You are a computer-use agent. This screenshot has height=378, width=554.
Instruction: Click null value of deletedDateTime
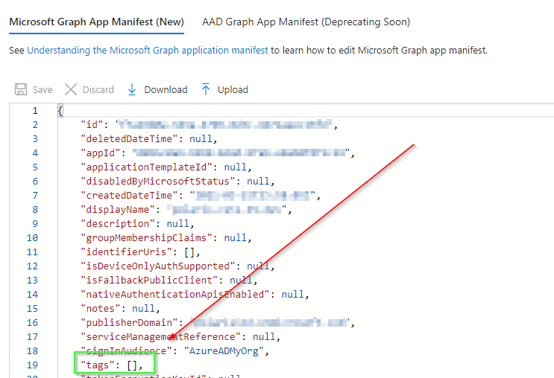click(201, 139)
